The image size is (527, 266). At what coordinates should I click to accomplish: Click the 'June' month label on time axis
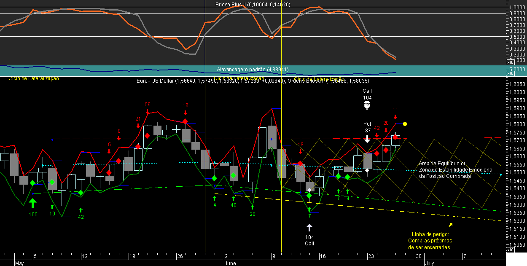coord(230,263)
